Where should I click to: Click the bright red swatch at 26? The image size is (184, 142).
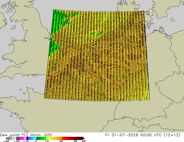63,138
